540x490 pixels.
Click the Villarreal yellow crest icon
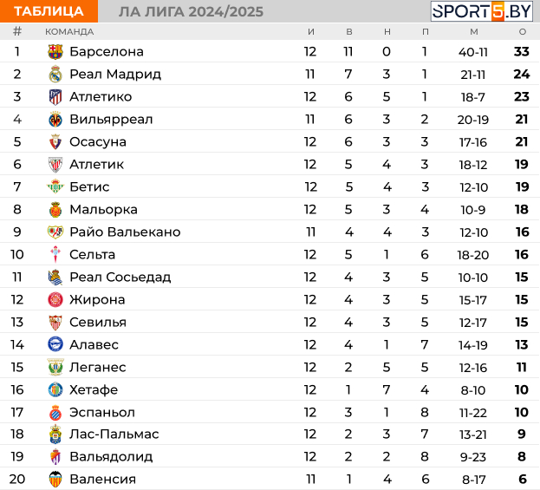(x=55, y=119)
